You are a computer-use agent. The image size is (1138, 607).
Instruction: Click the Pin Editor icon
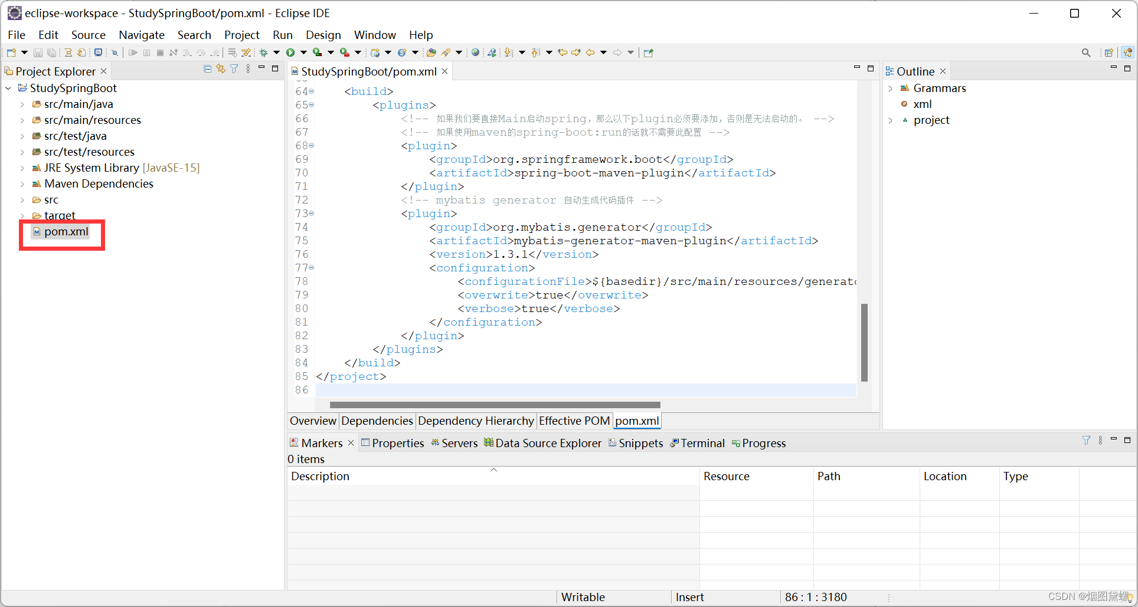pos(649,53)
